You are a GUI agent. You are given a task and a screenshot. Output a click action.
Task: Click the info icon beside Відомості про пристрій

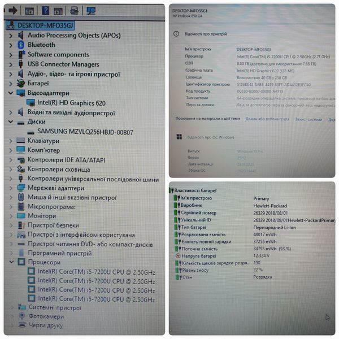pos(176,34)
